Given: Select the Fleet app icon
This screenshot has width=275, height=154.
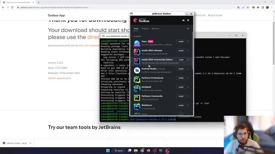Looking at the screenshot, I should click(137, 43).
